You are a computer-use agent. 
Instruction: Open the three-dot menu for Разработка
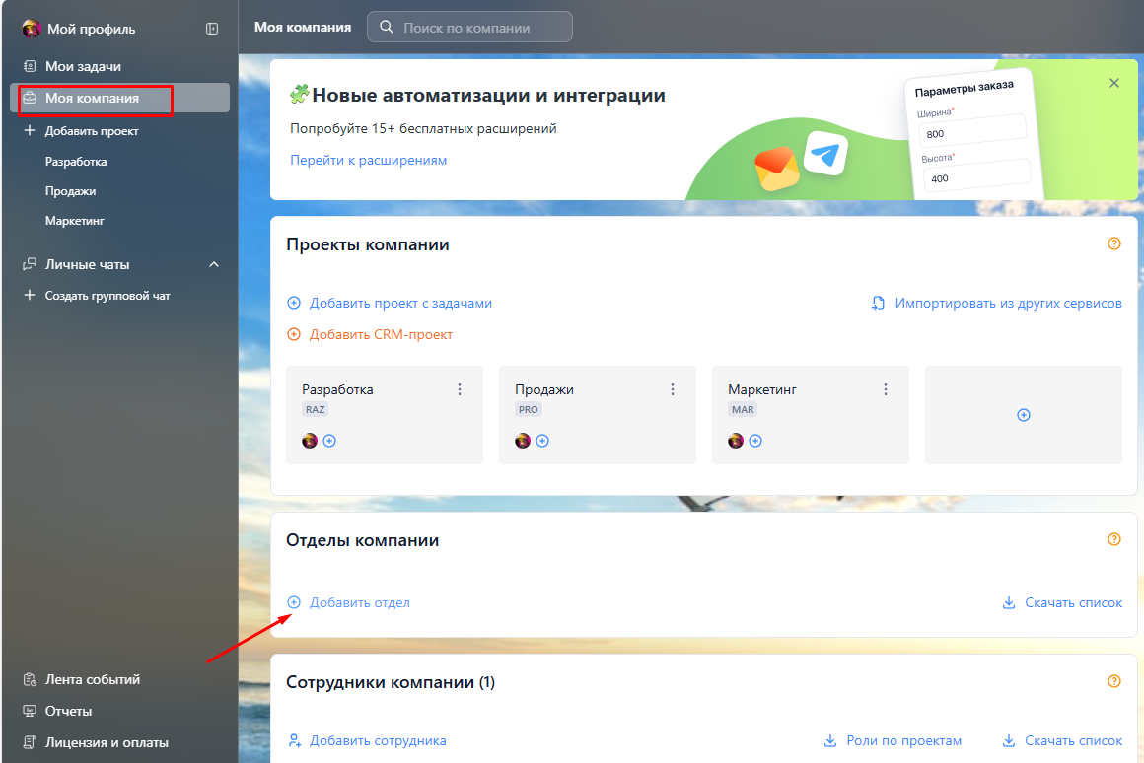click(x=460, y=389)
